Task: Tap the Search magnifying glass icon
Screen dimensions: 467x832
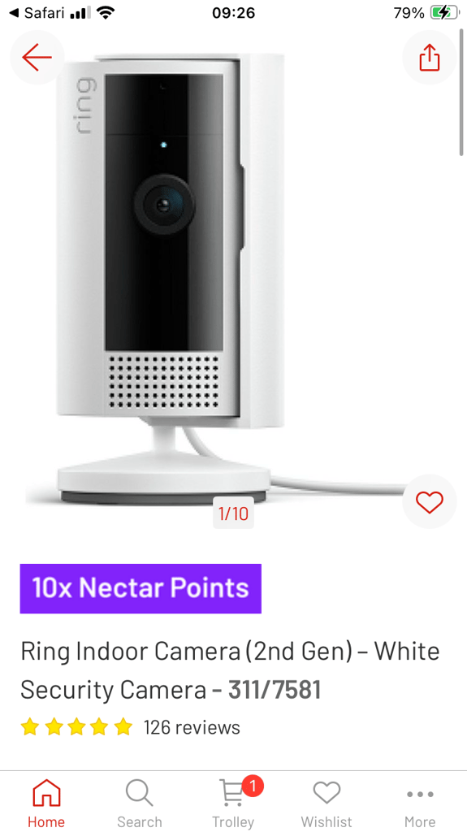Action: (x=139, y=793)
